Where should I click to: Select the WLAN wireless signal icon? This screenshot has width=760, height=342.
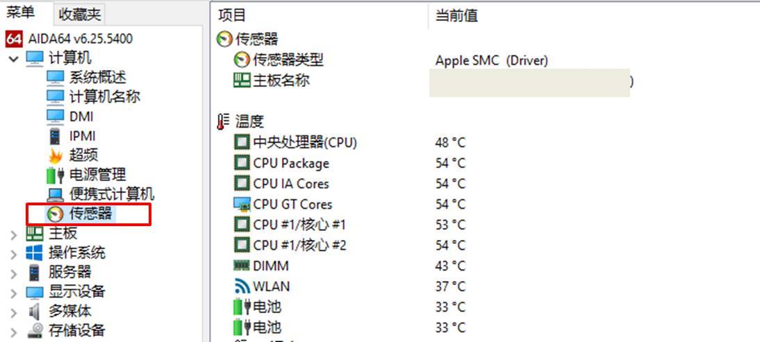click(241, 287)
